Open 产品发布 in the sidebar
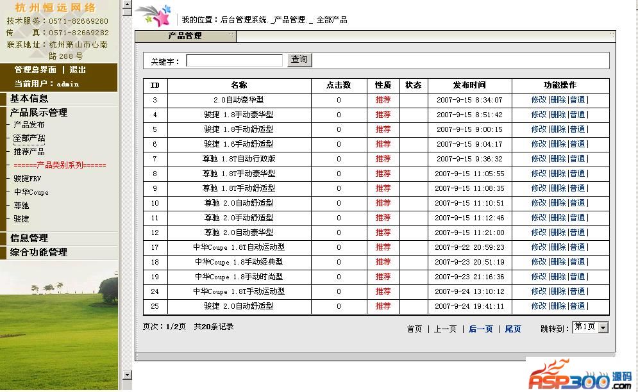 [x=29, y=125]
